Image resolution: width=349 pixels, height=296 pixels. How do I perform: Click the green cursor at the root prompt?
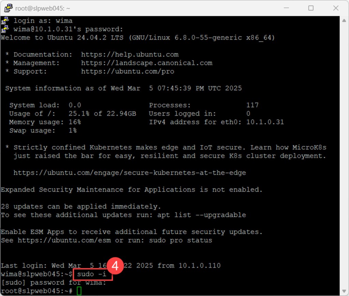(x=79, y=291)
